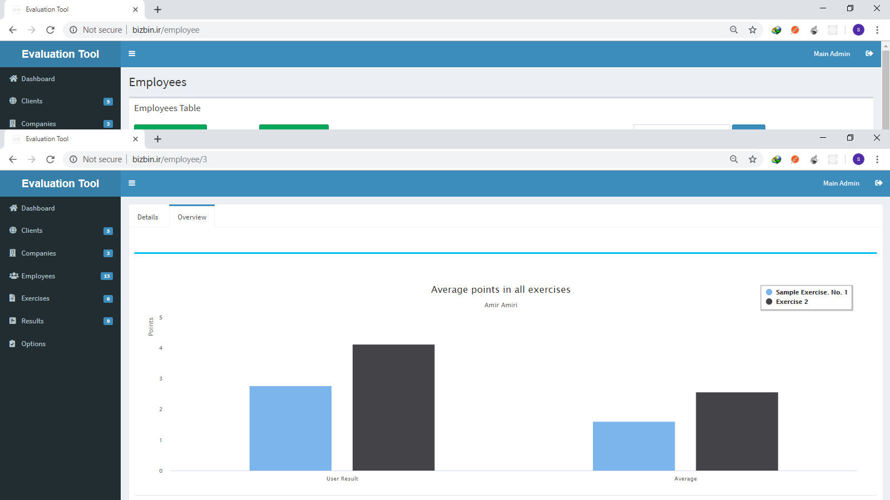Viewport: 890px width, 500px height.
Task: Switch to the Overview tab
Action: pyautogui.click(x=192, y=217)
